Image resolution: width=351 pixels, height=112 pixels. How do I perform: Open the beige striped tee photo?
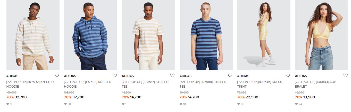148,35
